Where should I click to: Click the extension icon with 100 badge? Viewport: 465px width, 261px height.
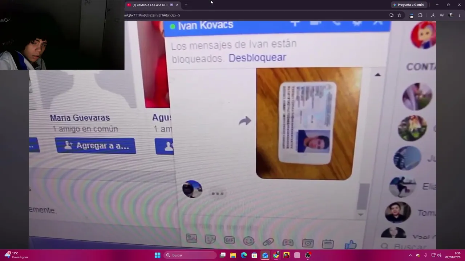coord(411,16)
